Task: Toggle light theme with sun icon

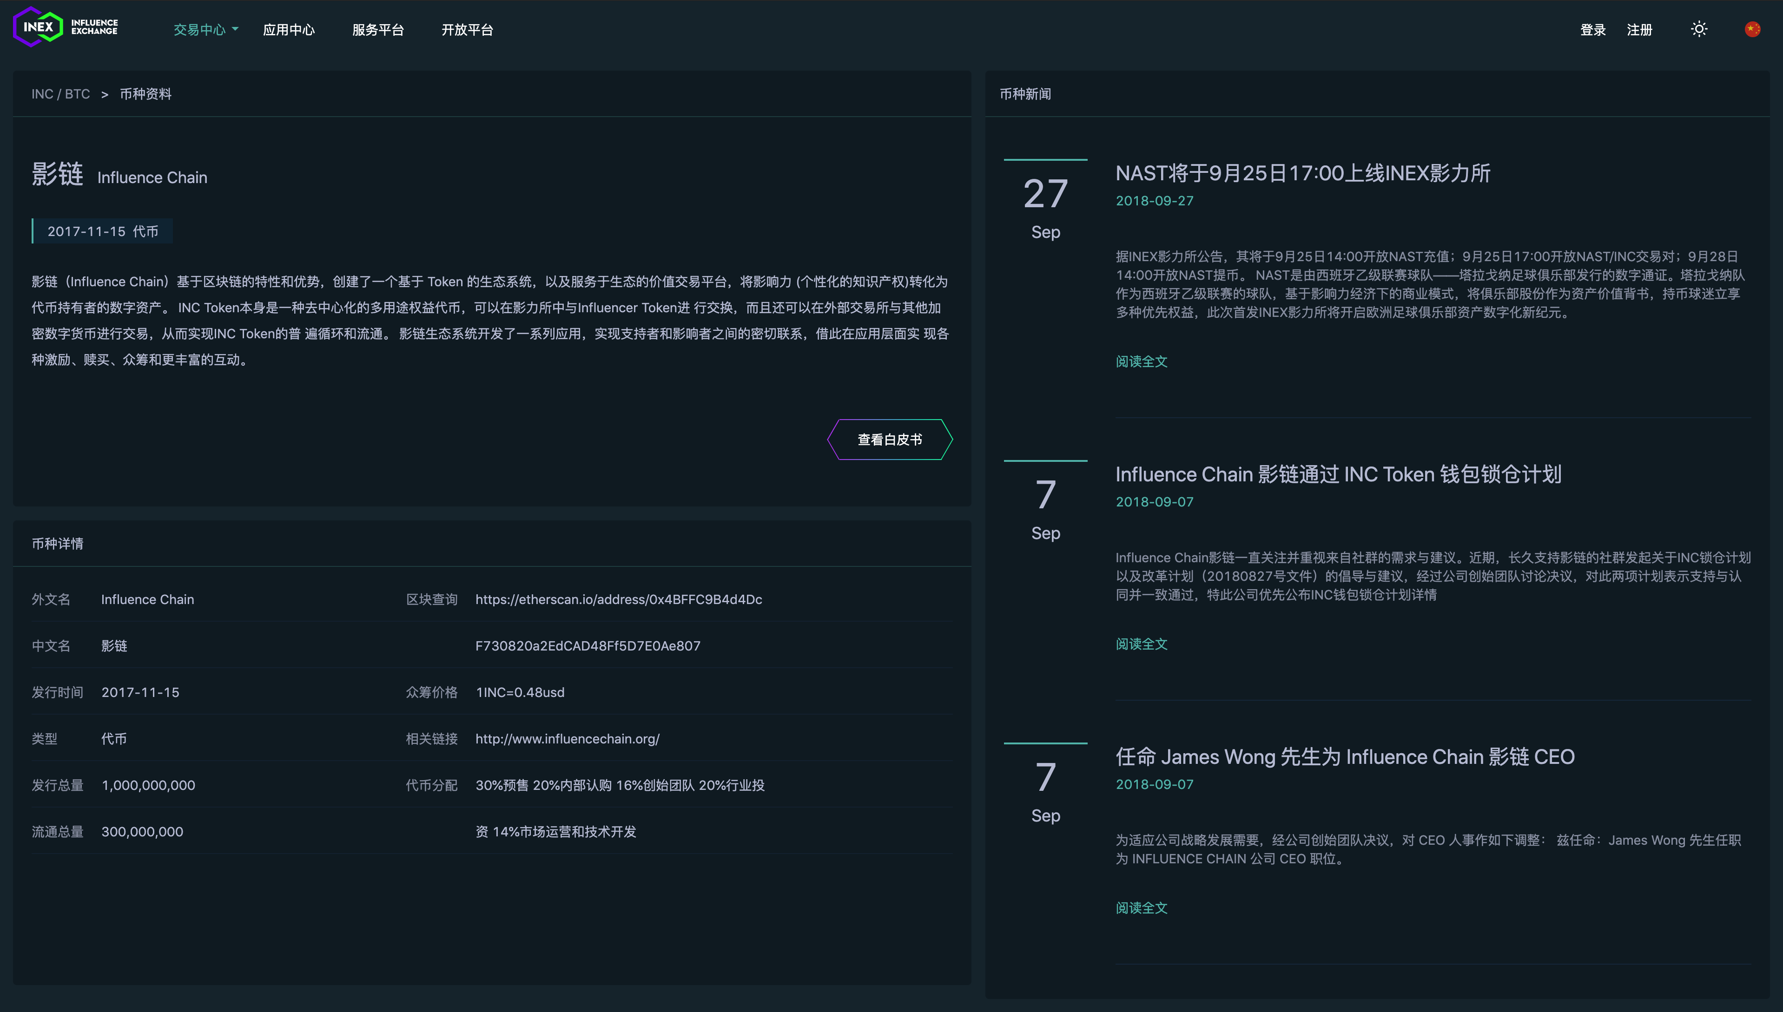Action: 1699,29
